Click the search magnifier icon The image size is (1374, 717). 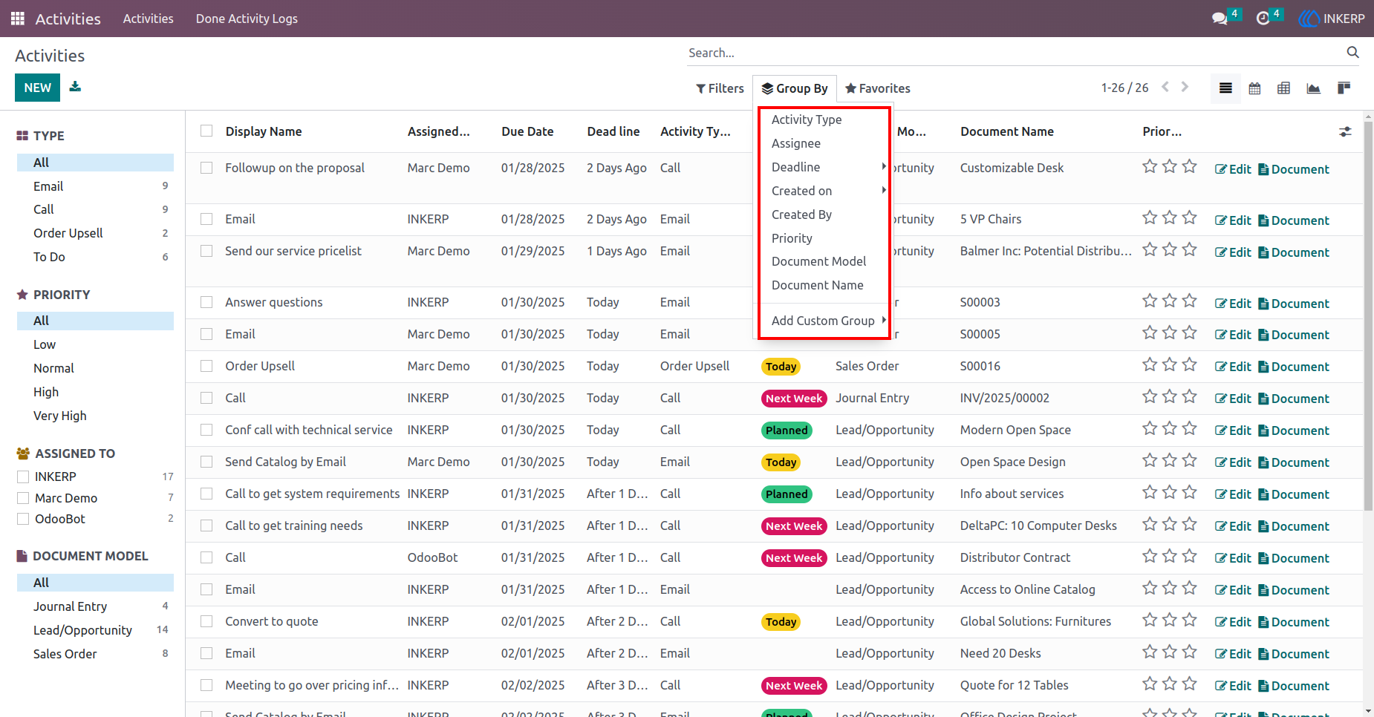1352,53
